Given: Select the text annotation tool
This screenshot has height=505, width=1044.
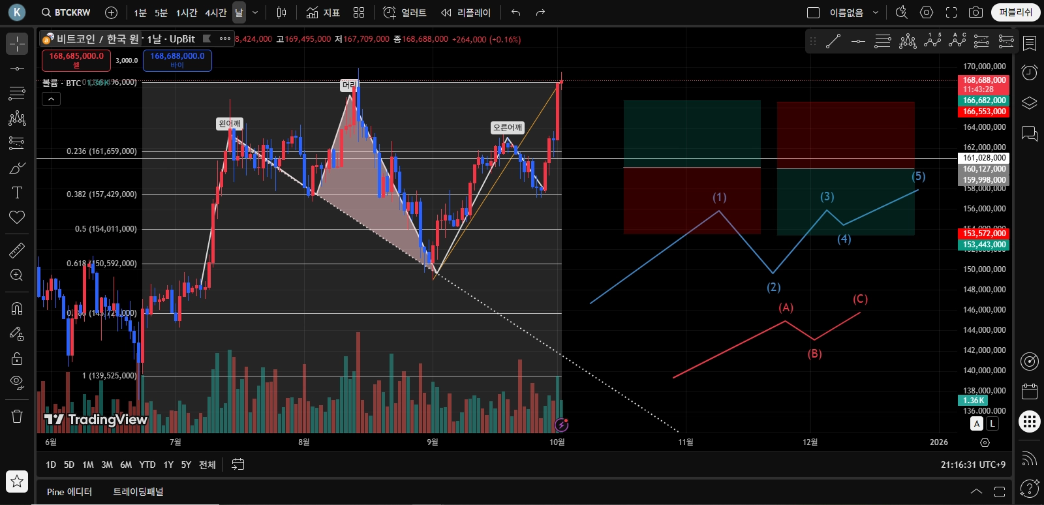Looking at the screenshot, I should point(17,192).
